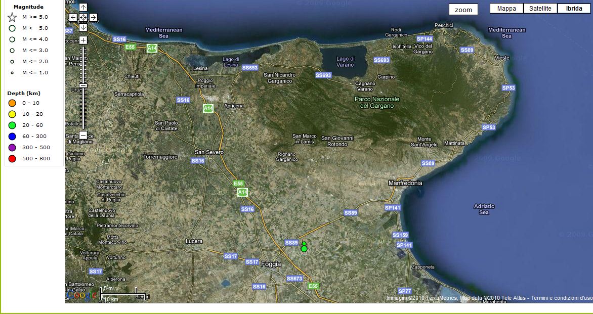The width and height of the screenshot is (593, 314).
Task: Click the M <= 3.0 legend circle
Action: coord(12,50)
